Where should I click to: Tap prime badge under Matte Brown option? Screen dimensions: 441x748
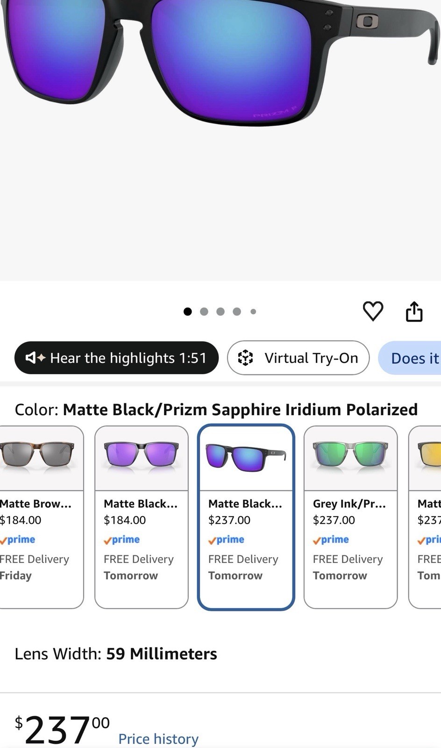17,539
